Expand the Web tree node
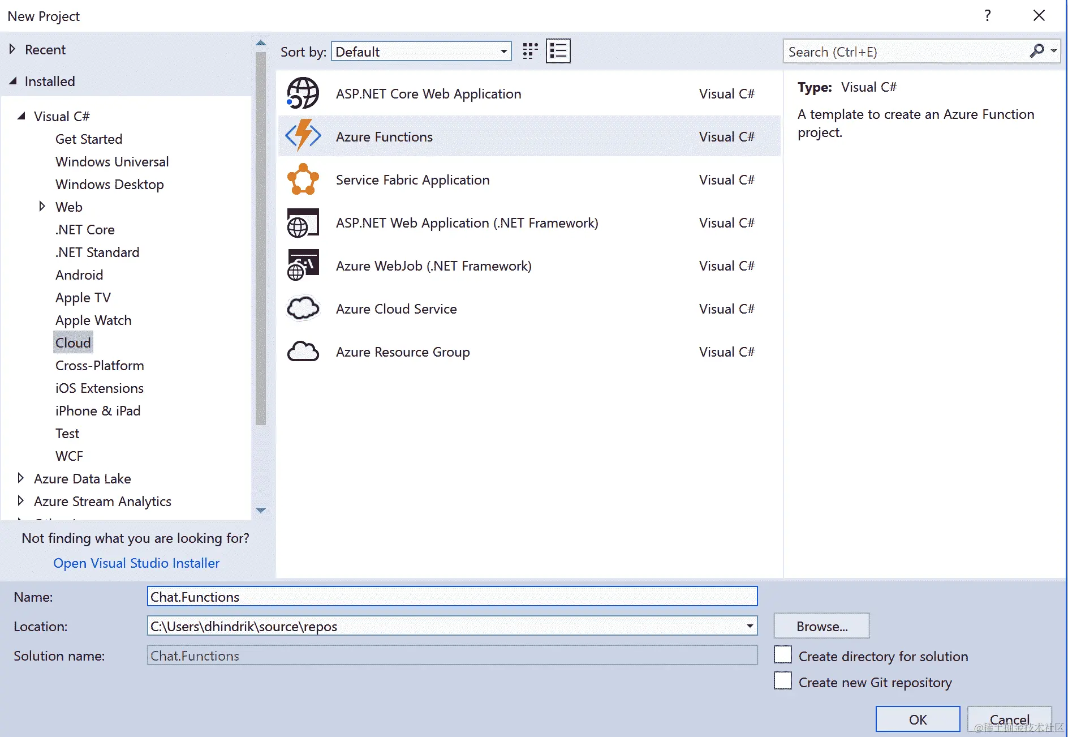1068x737 pixels. point(42,207)
